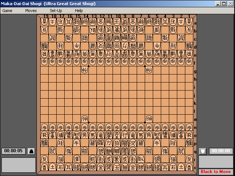Click the black piece indicator beside left timer

click(x=31, y=151)
